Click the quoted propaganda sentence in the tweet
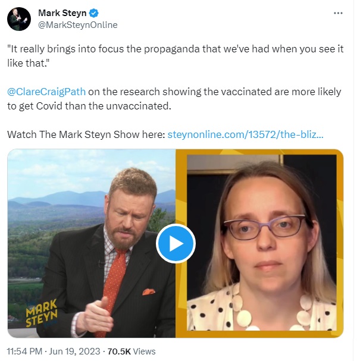Screen dimensions: 357x361 point(175,56)
